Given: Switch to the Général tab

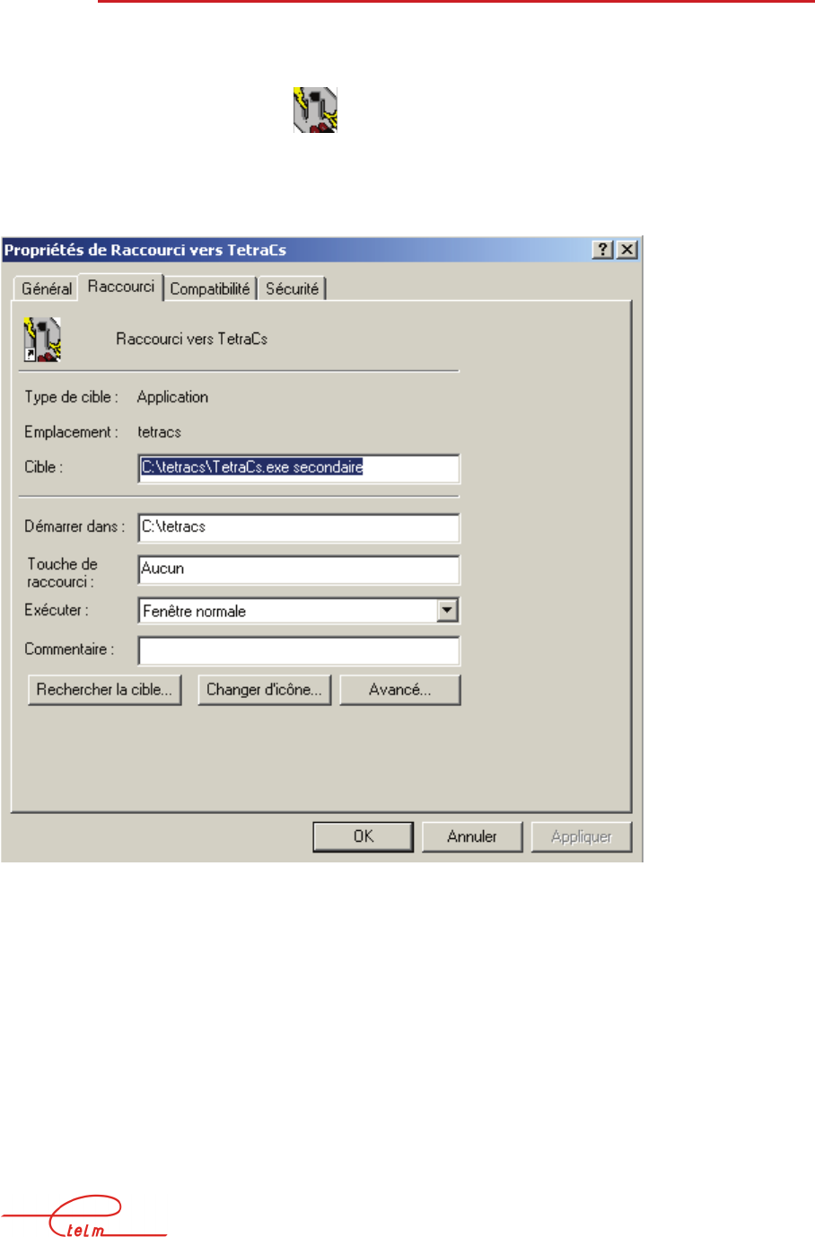Looking at the screenshot, I should pos(47,288).
